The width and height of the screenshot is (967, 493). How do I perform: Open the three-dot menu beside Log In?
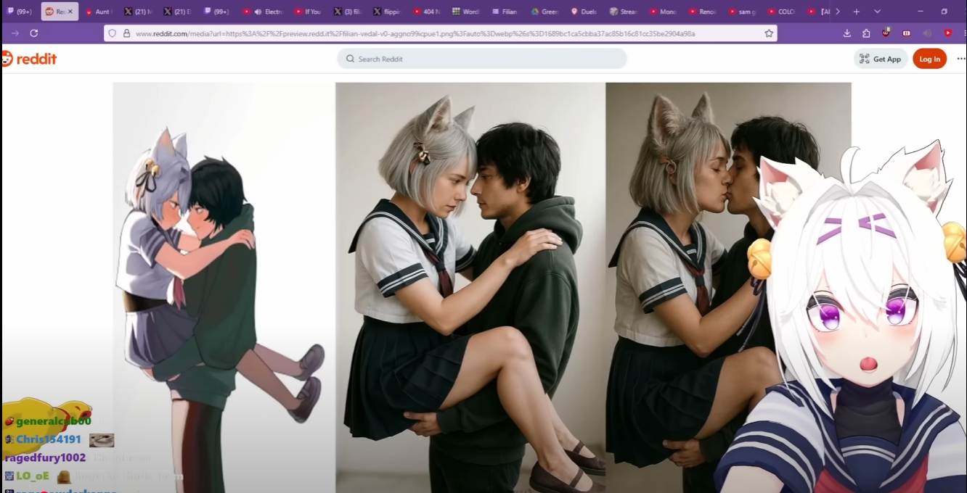pos(961,59)
